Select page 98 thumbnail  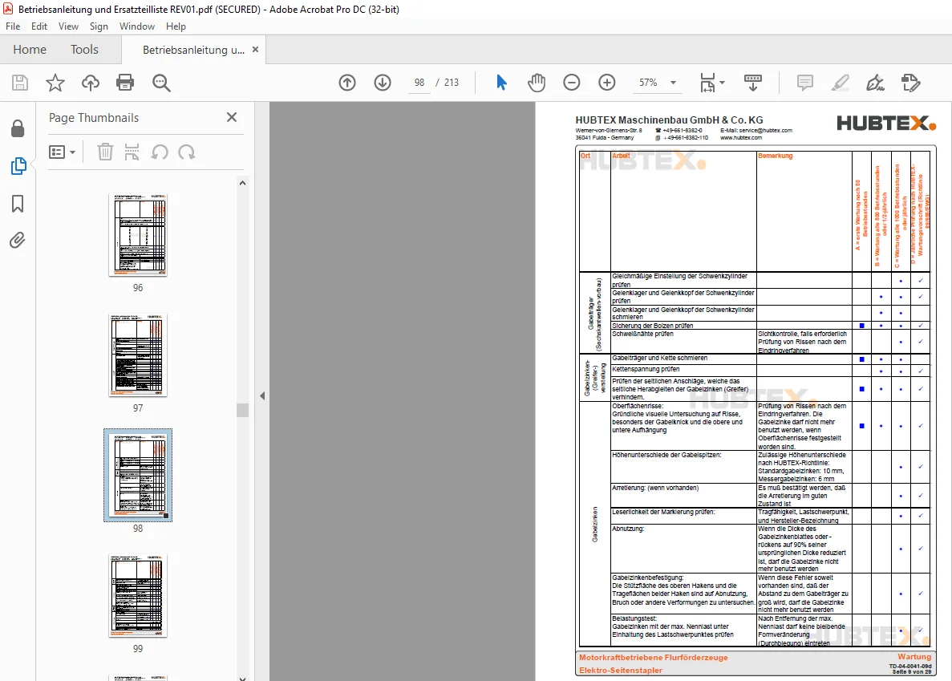pyautogui.click(x=138, y=475)
